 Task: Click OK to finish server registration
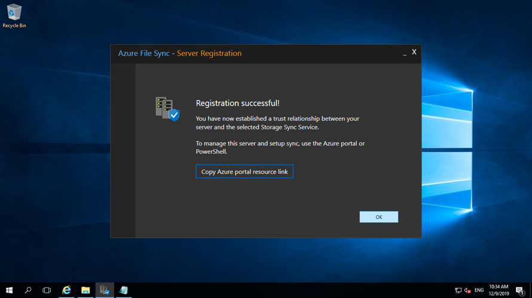(378, 217)
